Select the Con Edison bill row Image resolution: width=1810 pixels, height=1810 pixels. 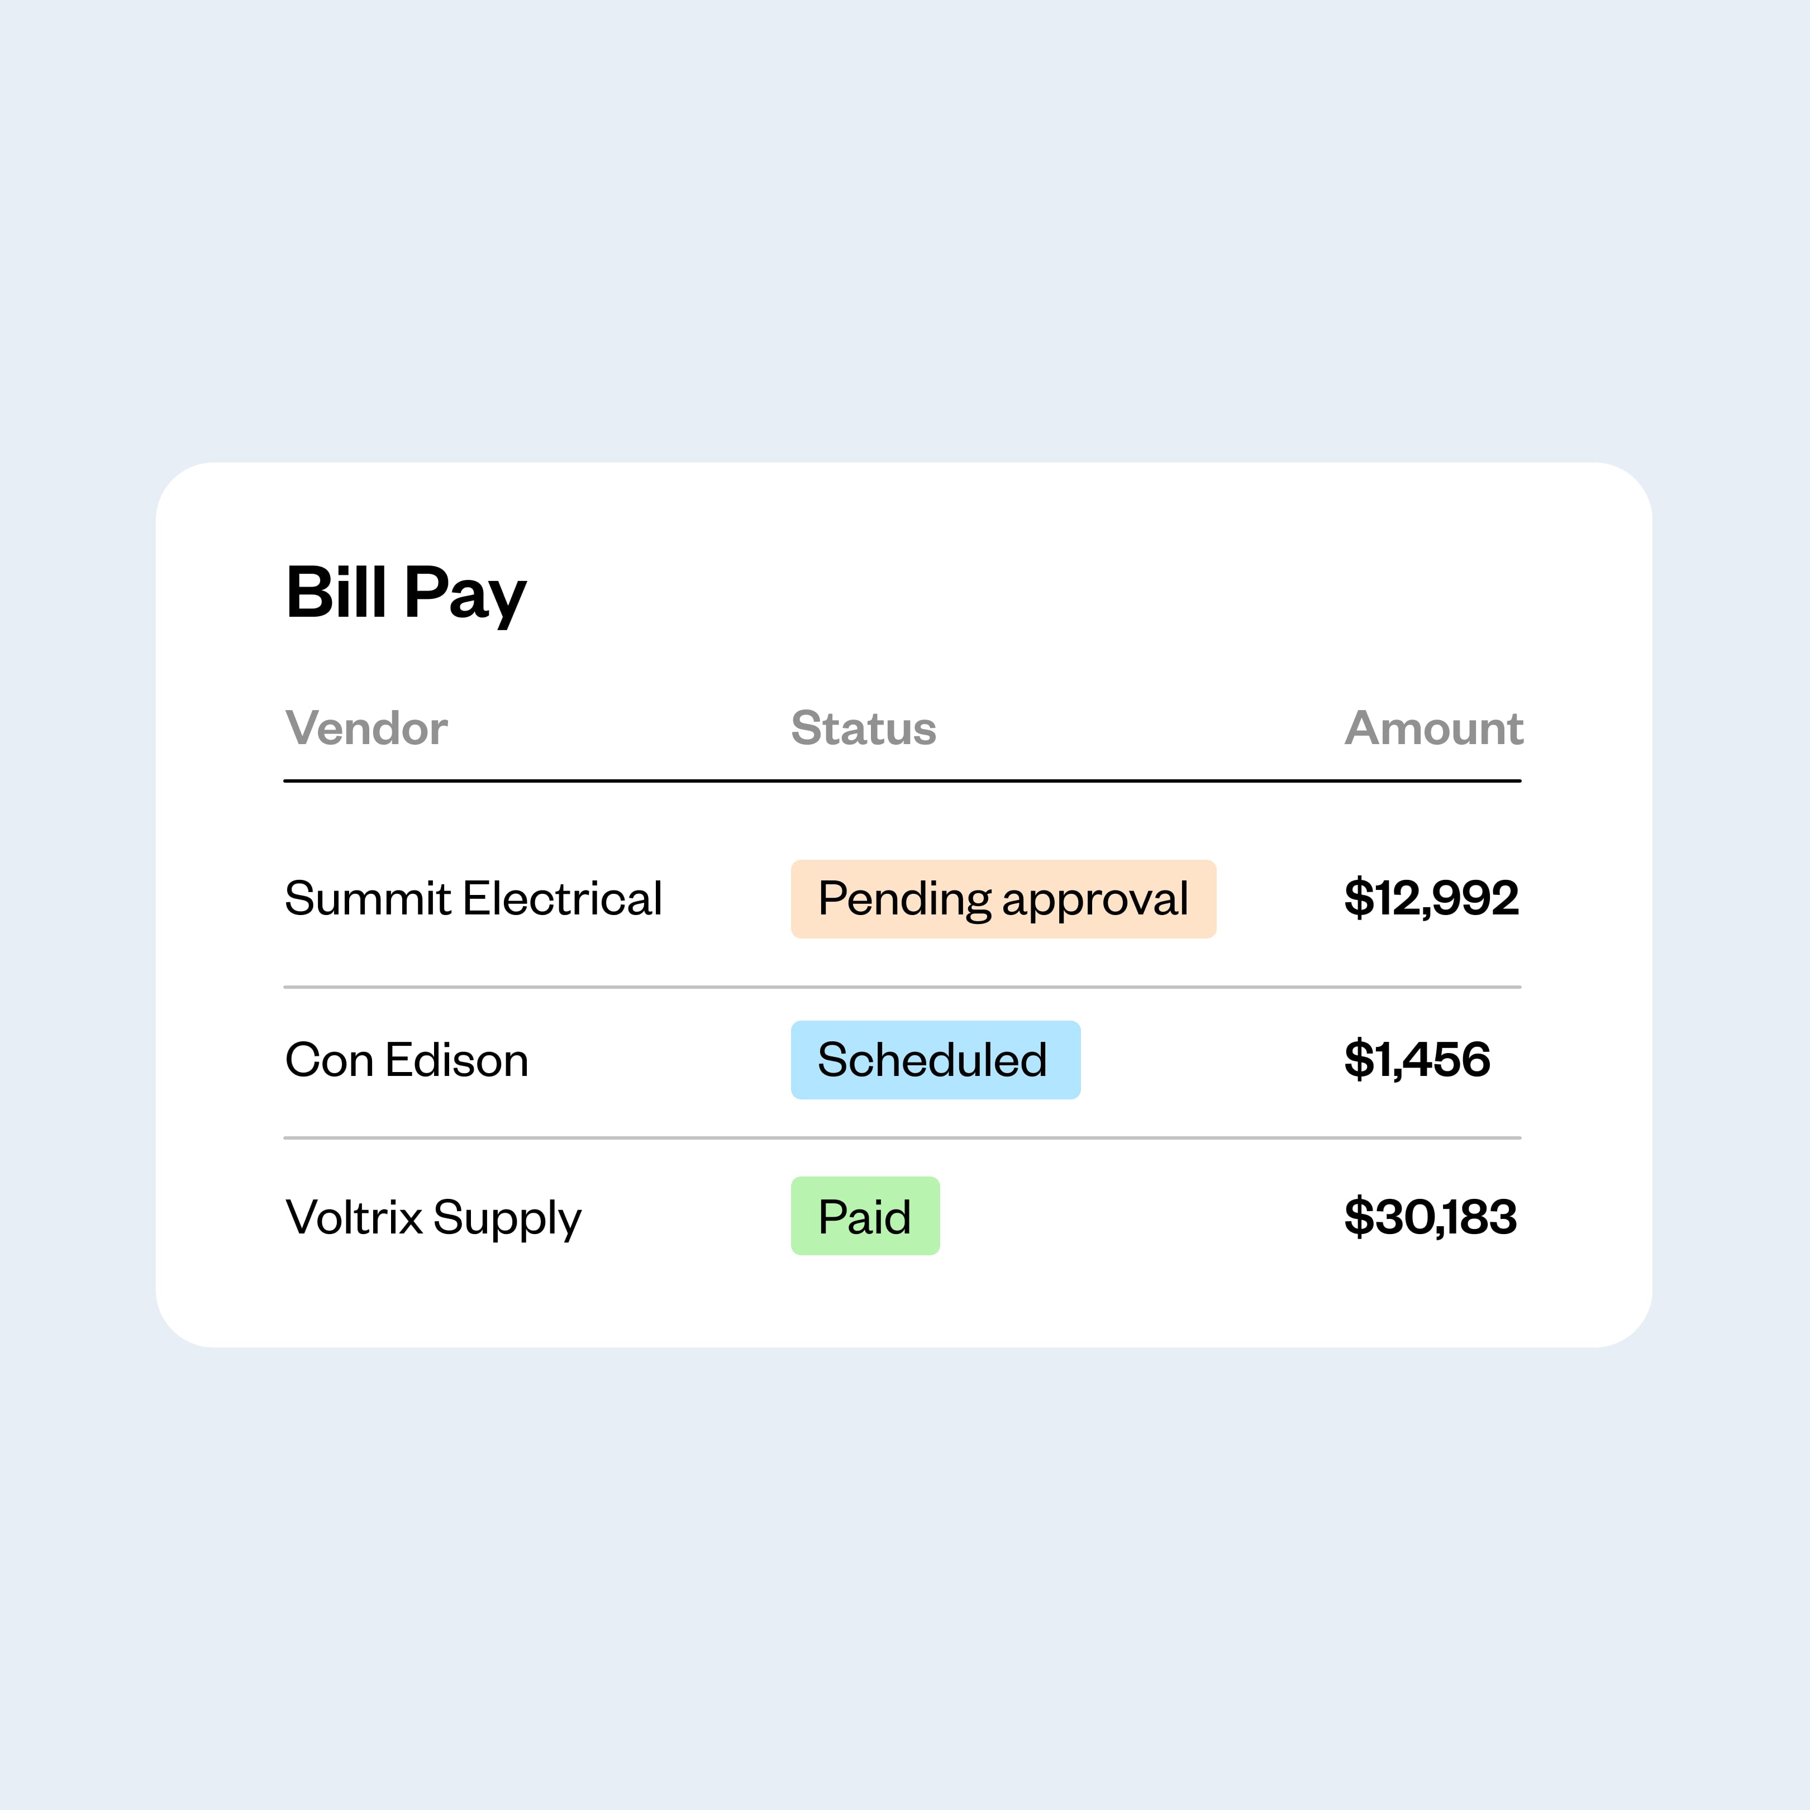click(902, 1063)
